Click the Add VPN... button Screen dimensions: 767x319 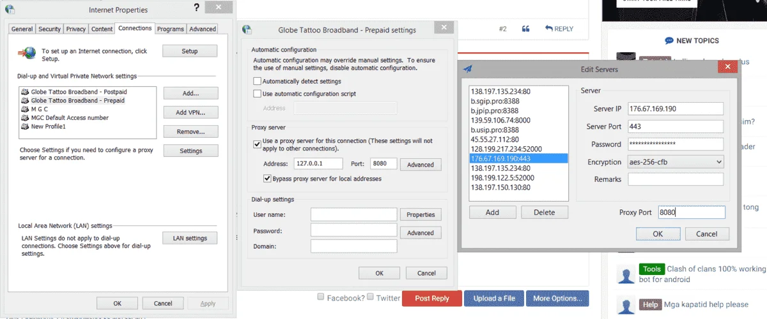click(x=190, y=112)
